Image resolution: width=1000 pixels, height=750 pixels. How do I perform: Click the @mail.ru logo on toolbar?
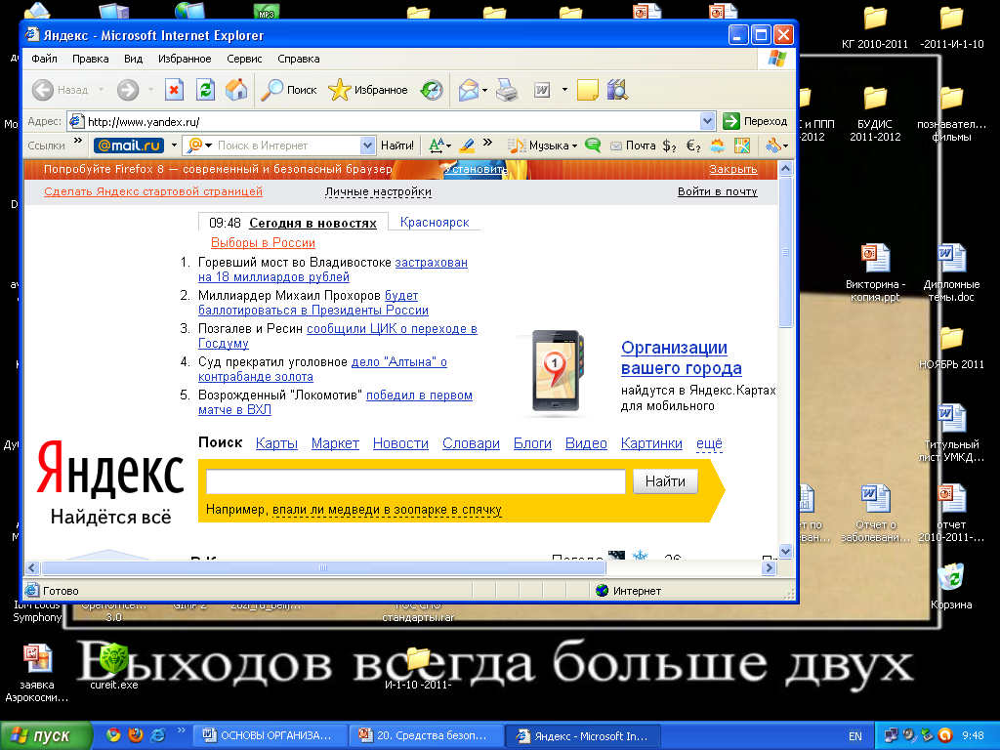click(129, 146)
